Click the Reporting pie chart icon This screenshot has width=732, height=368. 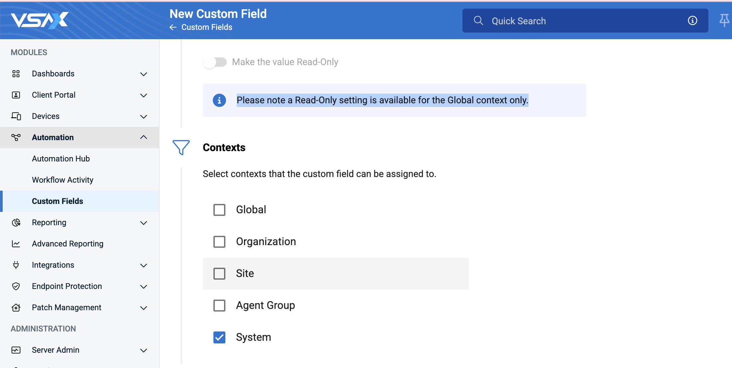click(x=16, y=223)
